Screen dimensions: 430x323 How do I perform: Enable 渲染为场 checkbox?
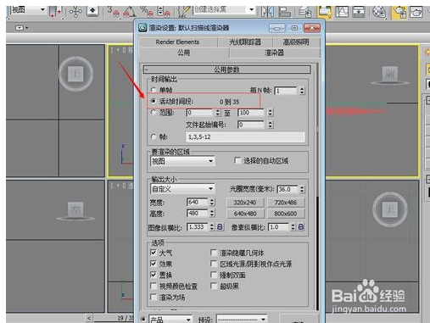tap(154, 298)
